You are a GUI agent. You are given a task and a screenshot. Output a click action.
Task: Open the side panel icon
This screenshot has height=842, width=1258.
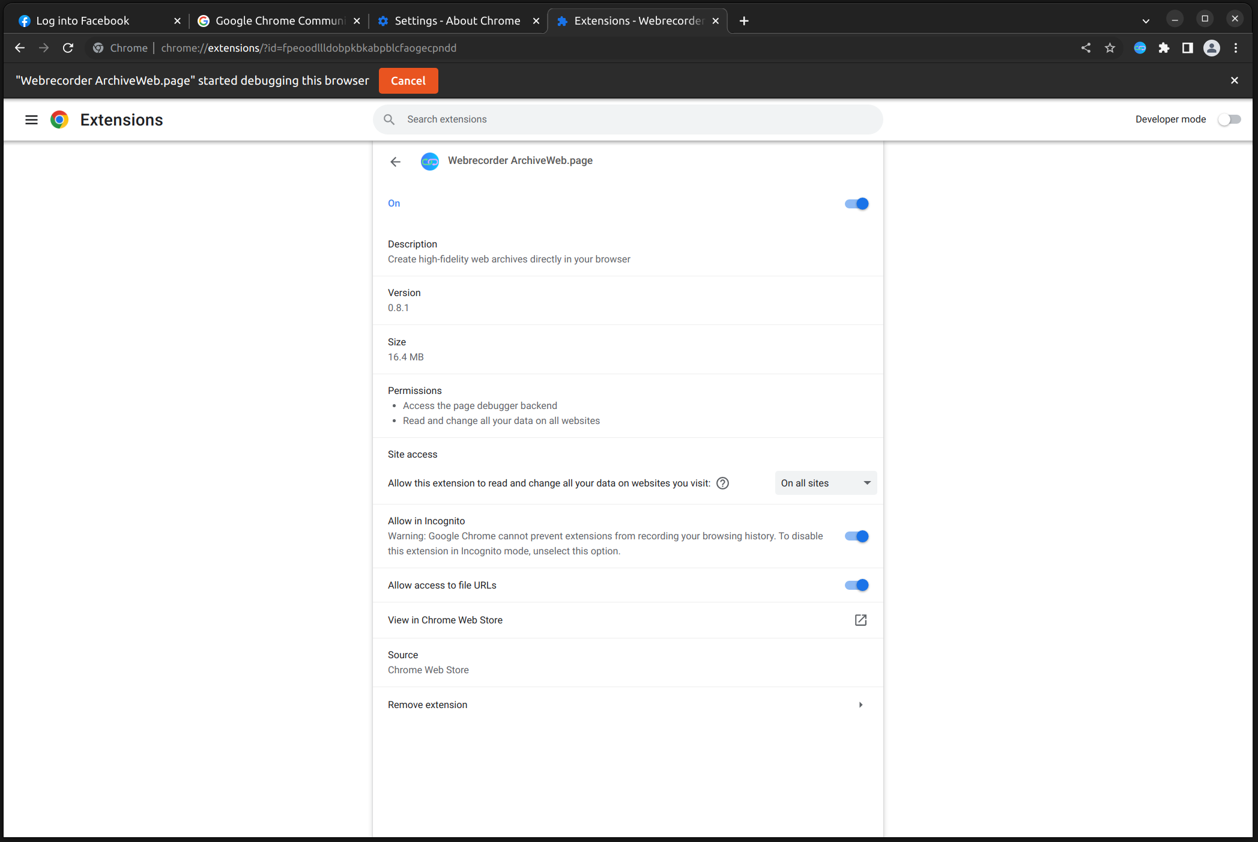pyautogui.click(x=1187, y=48)
